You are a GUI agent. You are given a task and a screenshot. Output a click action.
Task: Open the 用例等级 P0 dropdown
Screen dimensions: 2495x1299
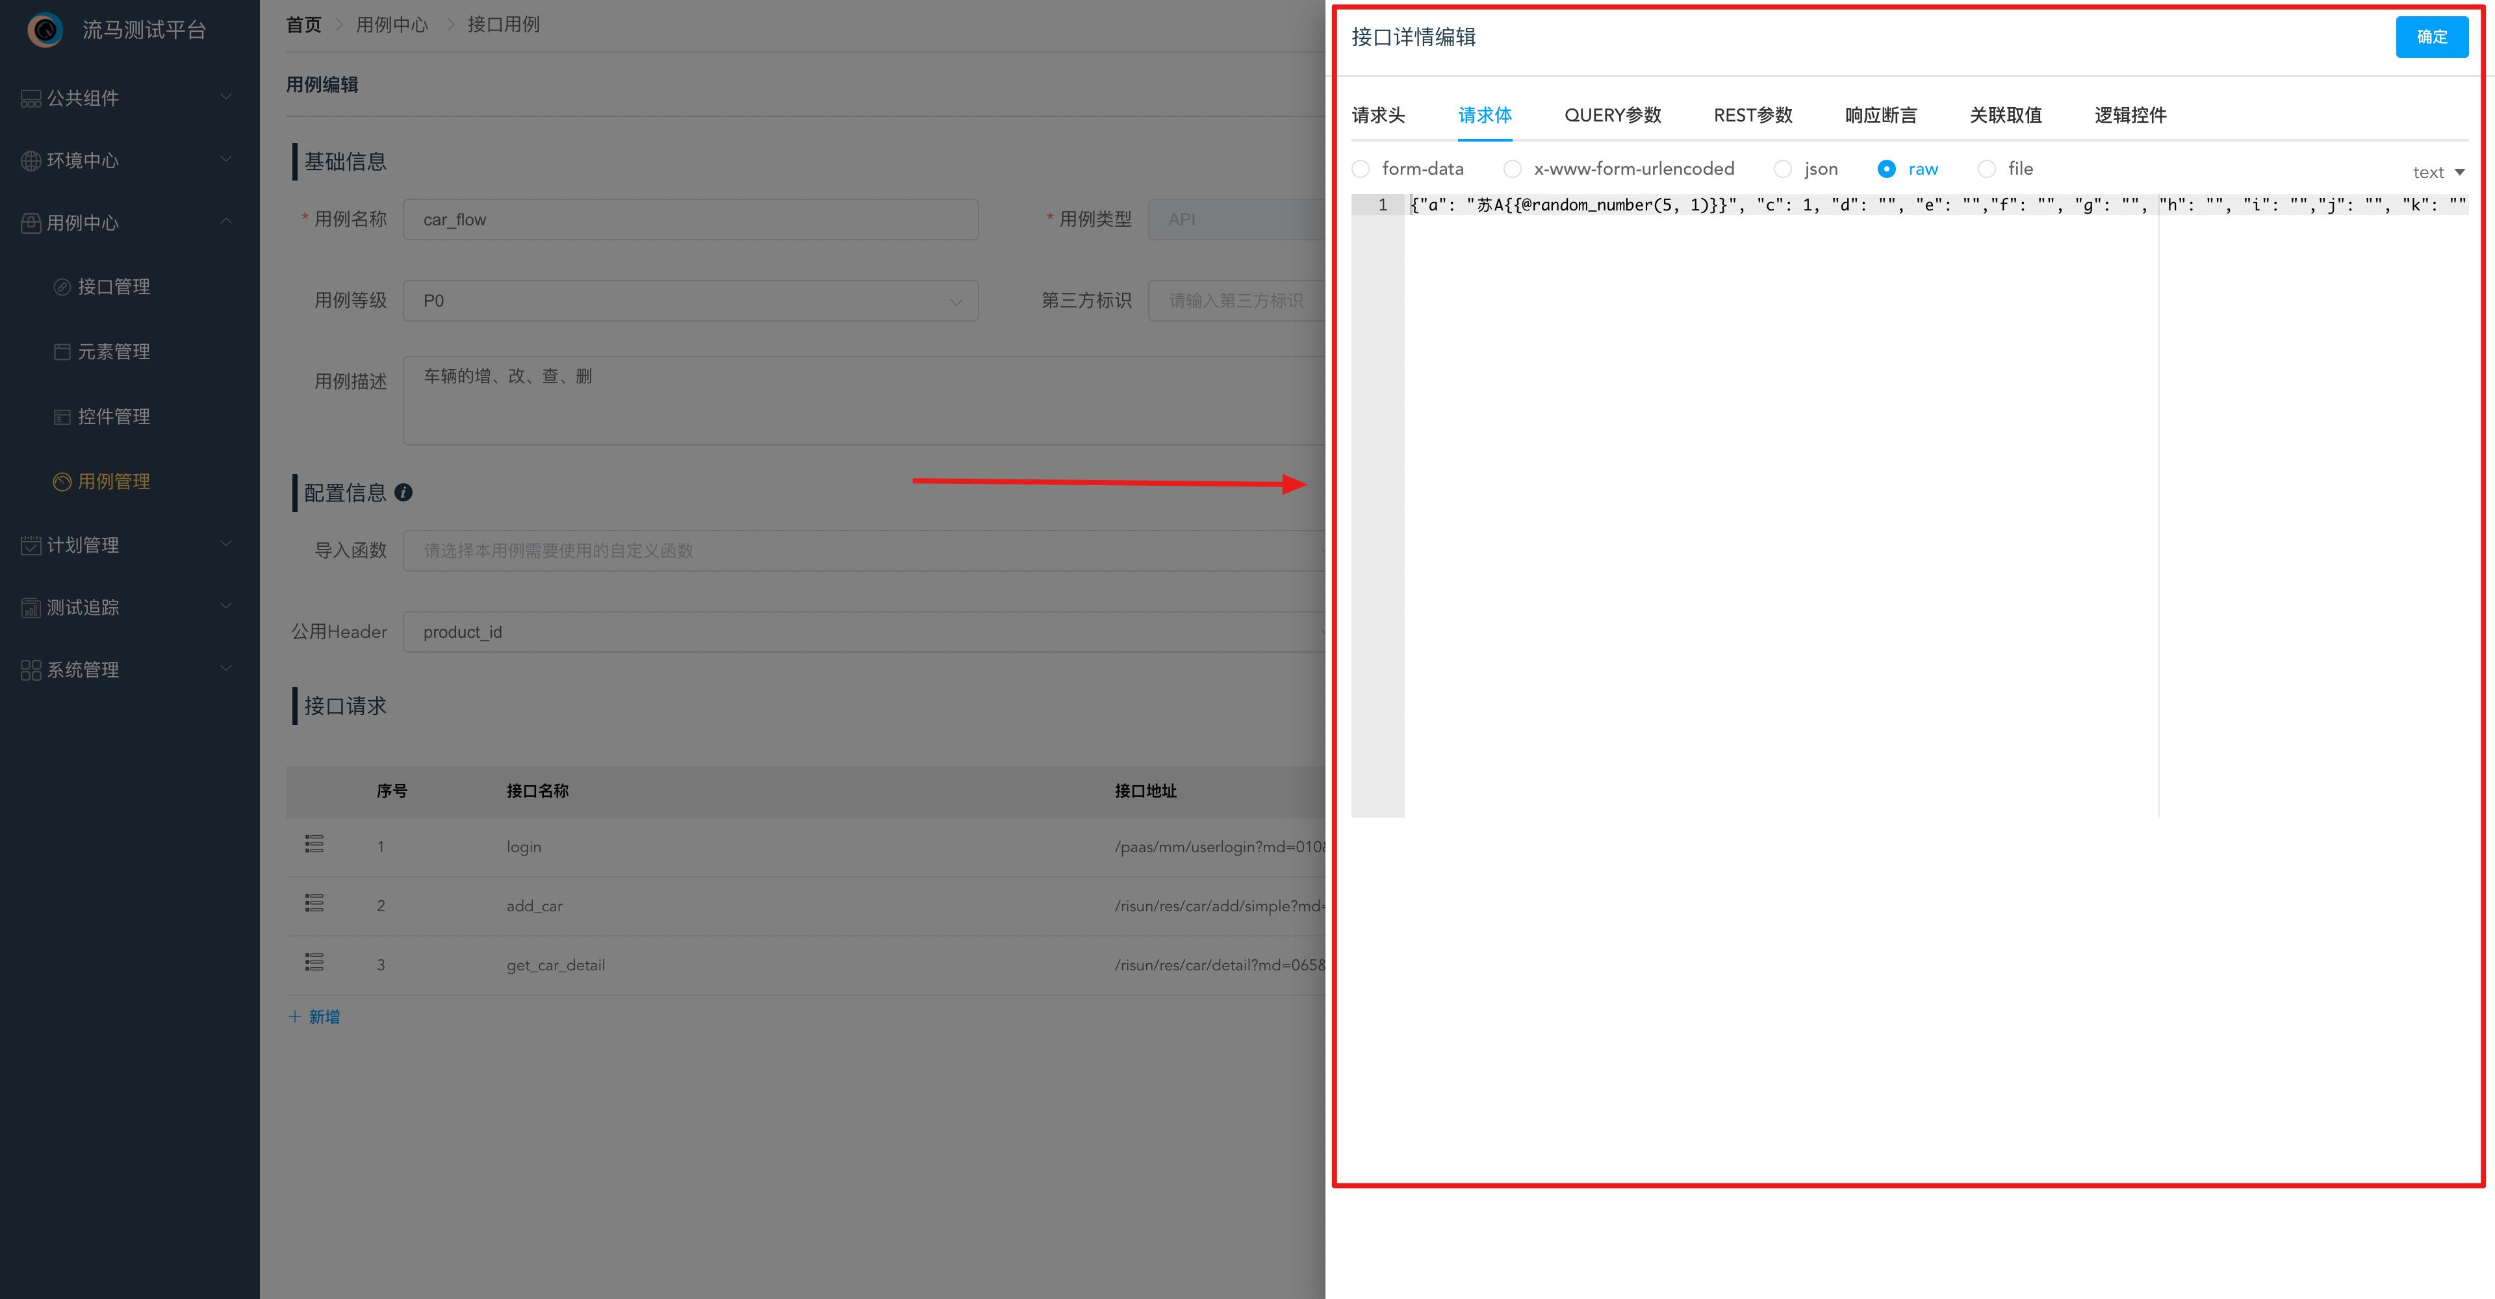[x=689, y=301]
